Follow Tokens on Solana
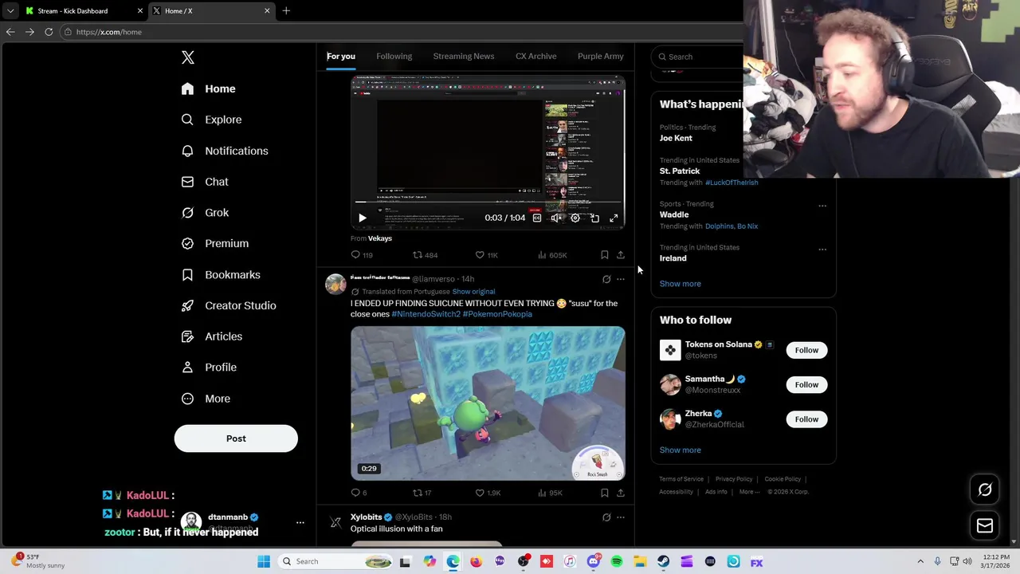Image resolution: width=1020 pixels, height=574 pixels. [806, 350]
